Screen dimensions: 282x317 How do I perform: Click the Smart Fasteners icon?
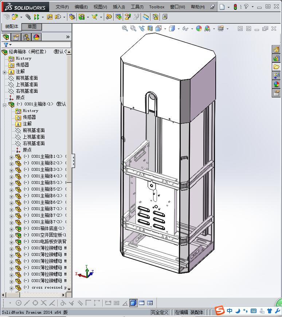[50, 17]
